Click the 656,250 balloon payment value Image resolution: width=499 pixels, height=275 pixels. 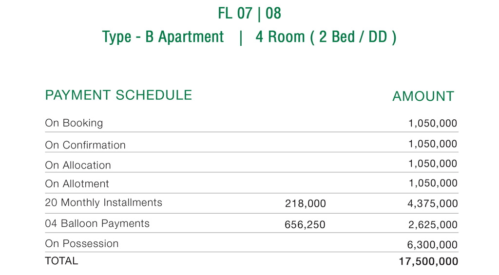tap(305, 225)
